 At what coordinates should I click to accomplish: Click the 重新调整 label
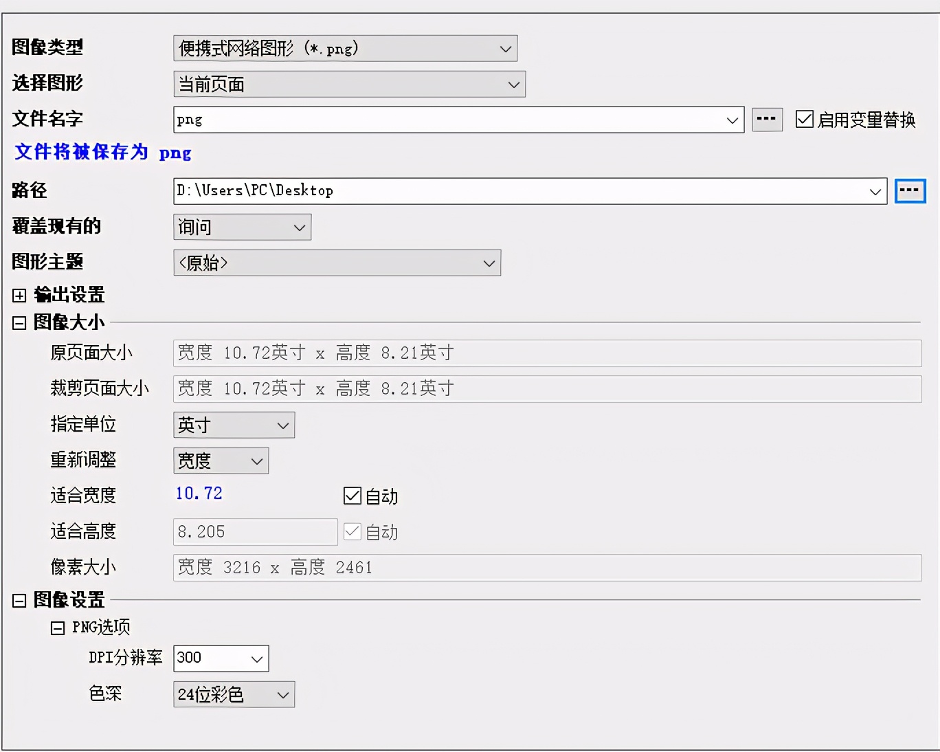[83, 460]
